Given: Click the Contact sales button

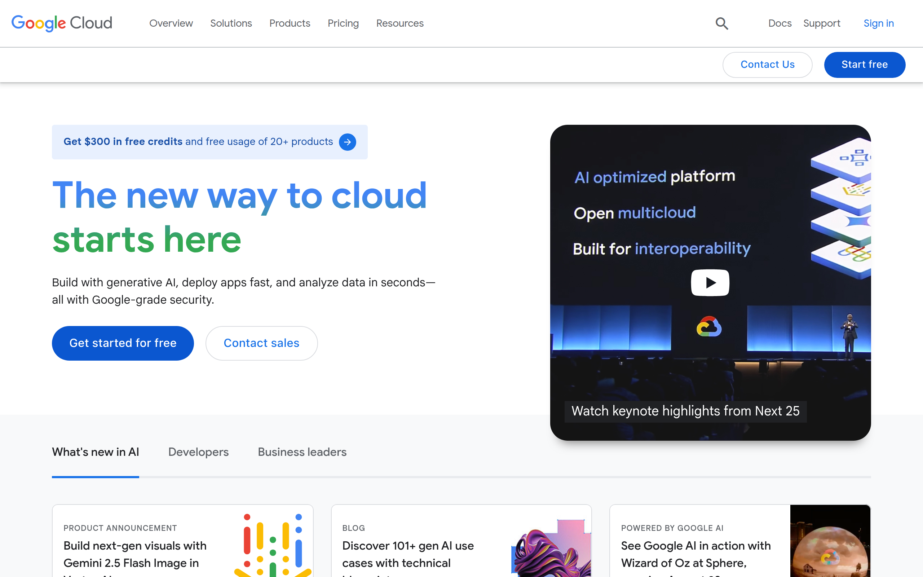Looking at the screenshot, I should [x=262, y=343].
